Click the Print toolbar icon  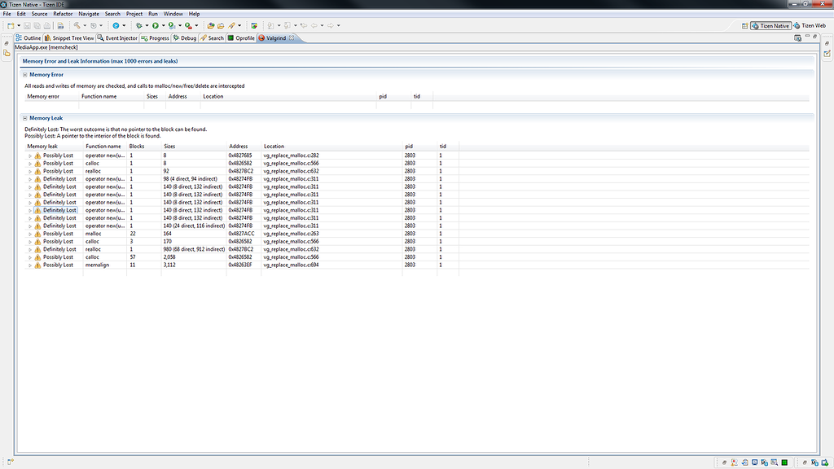tap(46, 25)
